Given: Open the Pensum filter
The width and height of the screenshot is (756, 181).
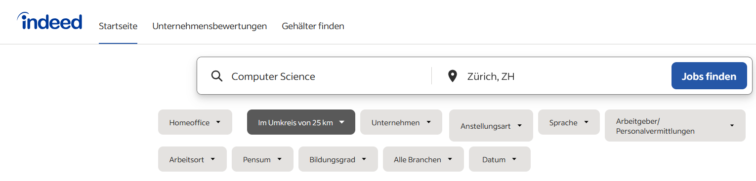Looking at the screenshot, I should 262,159.
